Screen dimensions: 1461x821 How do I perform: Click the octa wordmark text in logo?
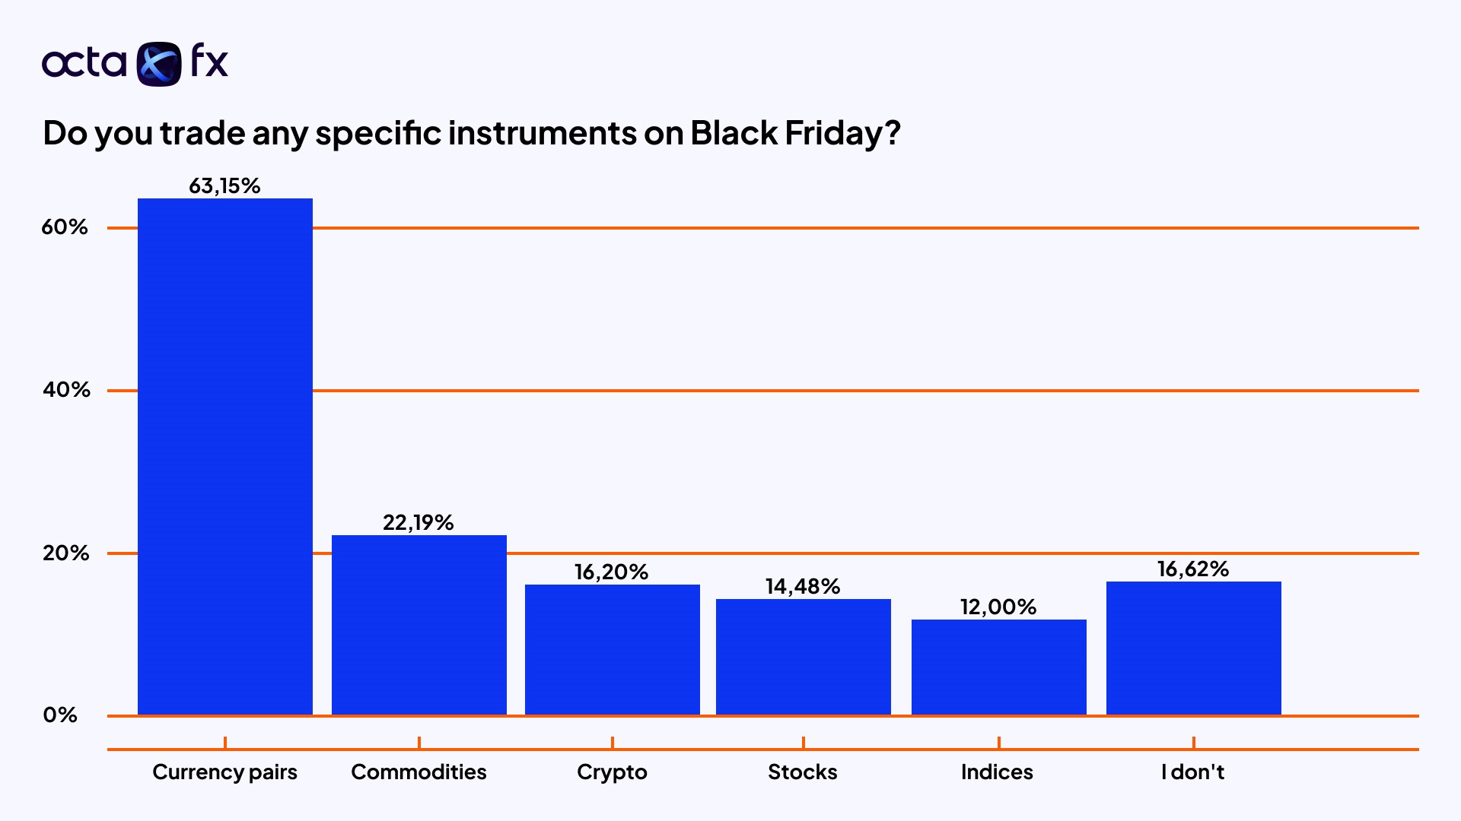point(84,63)
